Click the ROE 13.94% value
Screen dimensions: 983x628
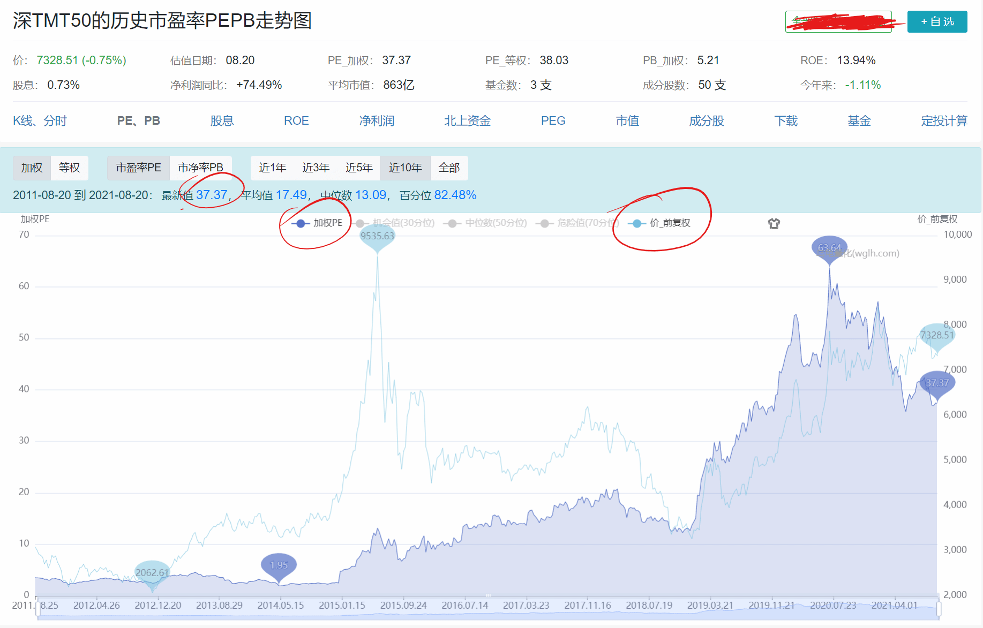(856, 60)
